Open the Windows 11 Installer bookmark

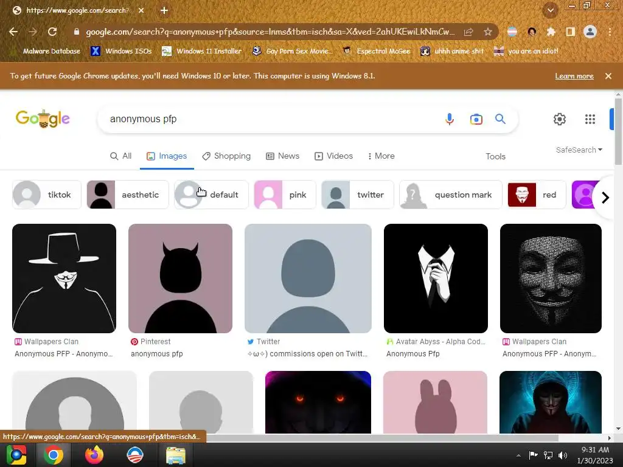click(202, 51)
